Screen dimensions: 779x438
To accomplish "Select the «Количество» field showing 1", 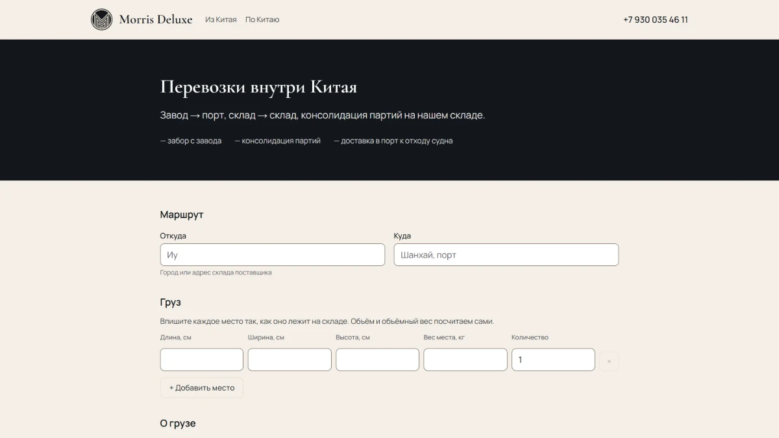I will [553, 359].
